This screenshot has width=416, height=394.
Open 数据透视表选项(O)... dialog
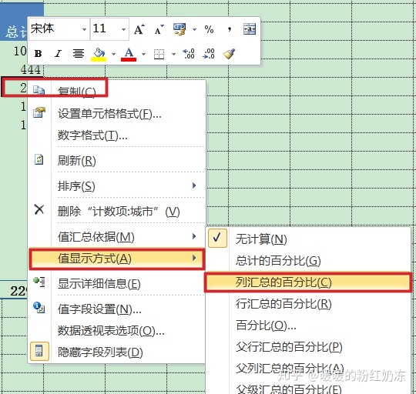[117, 331]
